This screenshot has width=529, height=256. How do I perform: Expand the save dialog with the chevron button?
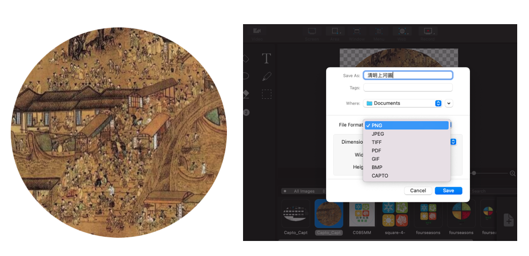[x=449, y=103]
